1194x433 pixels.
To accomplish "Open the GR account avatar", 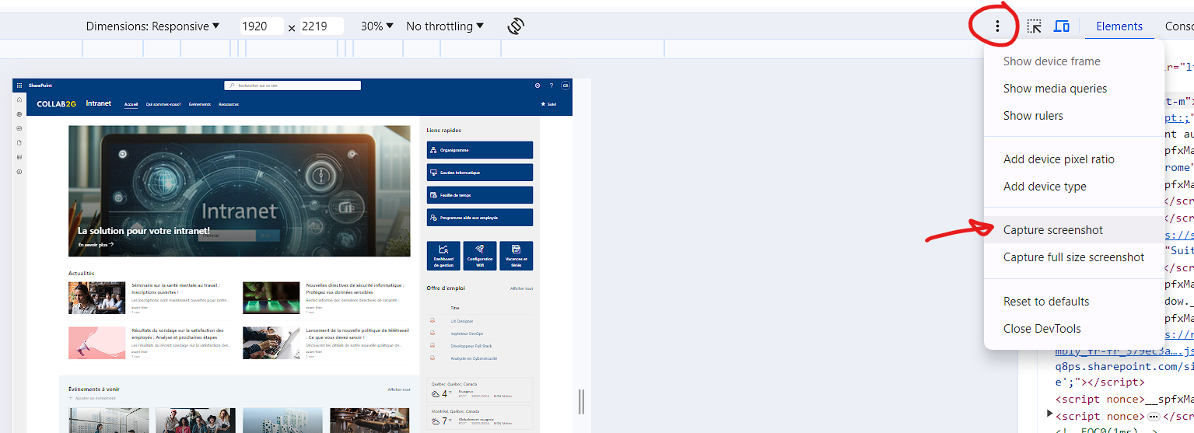I will click(x=565, y=85).
